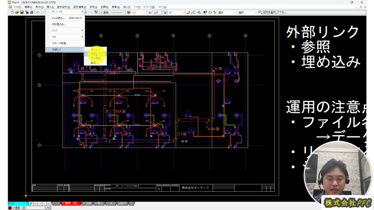Click the Print icon in toolbar
Screen dimensions: 374x210
(x=32, y=12)
